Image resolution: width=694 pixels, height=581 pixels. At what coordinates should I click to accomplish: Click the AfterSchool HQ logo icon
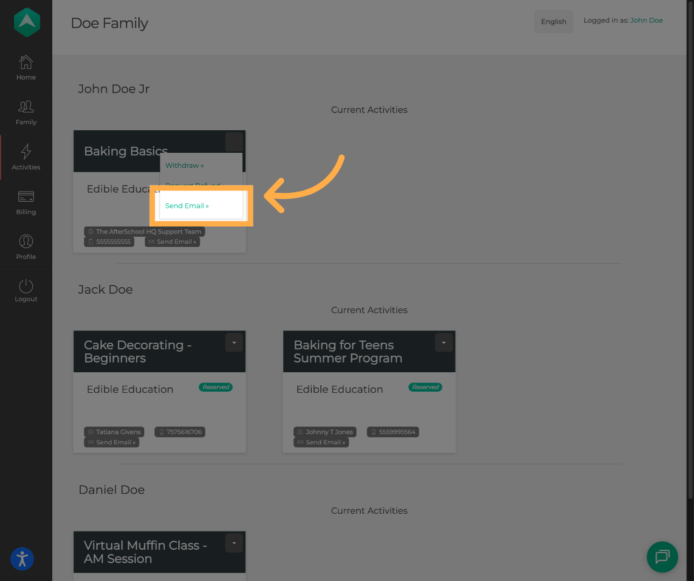[26, 23]
